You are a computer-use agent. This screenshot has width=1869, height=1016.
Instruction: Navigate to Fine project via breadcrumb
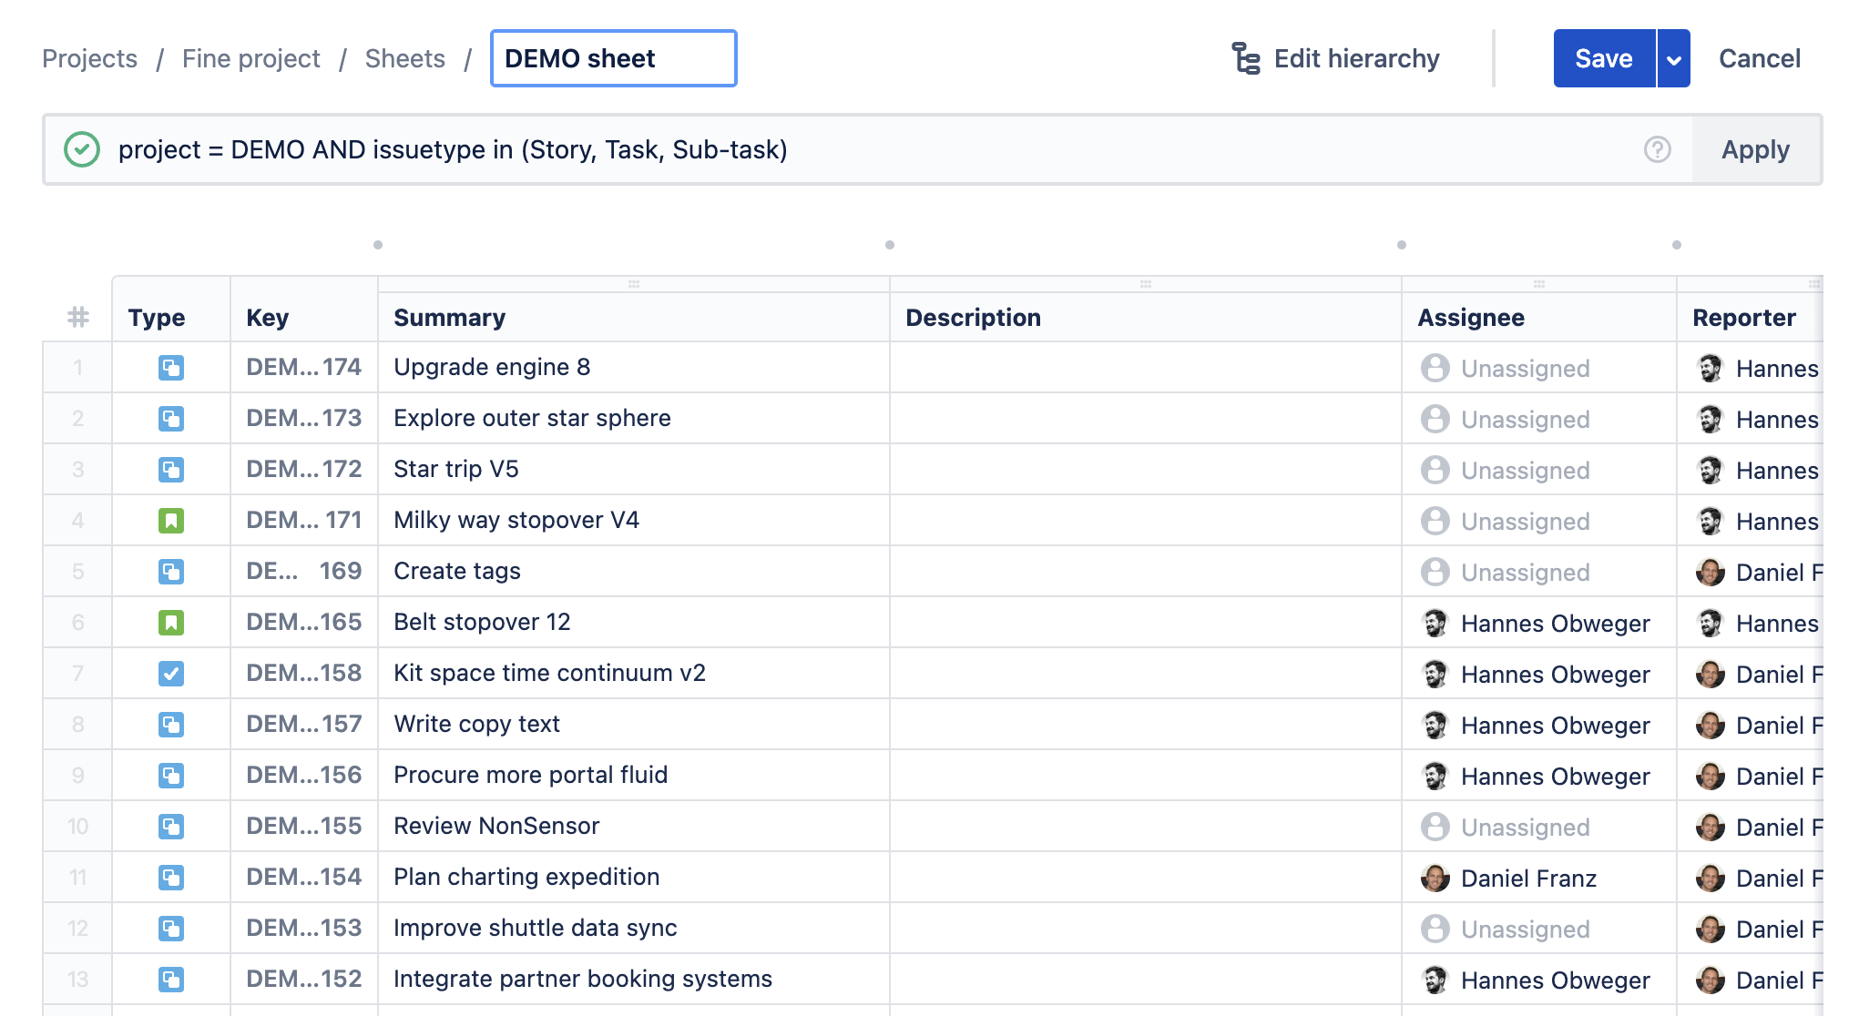point(250,57)
